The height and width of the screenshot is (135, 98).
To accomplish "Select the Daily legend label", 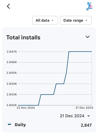I will (x=20, y=125).
